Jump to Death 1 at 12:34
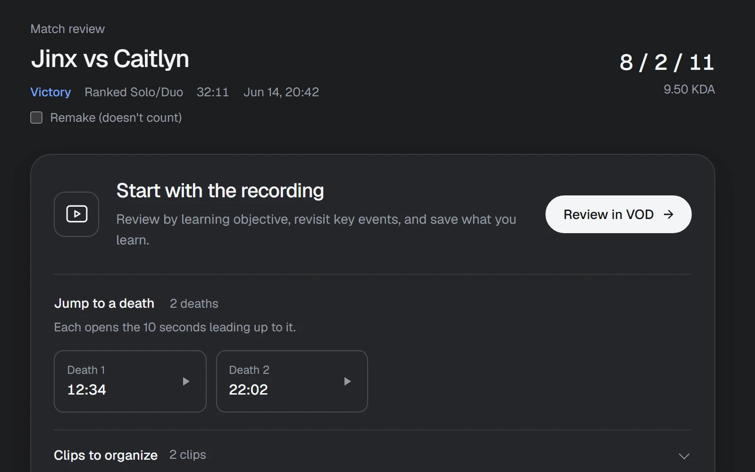 pos(130,381)
